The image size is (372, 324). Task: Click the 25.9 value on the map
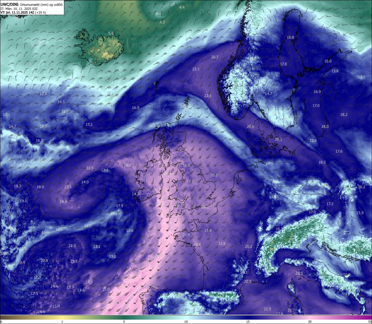coord(41,312)
